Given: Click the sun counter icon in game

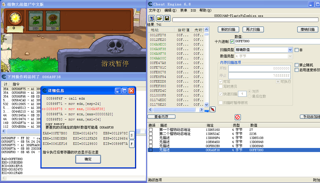Looking at the screenshot, I should (x=15, y=18).
